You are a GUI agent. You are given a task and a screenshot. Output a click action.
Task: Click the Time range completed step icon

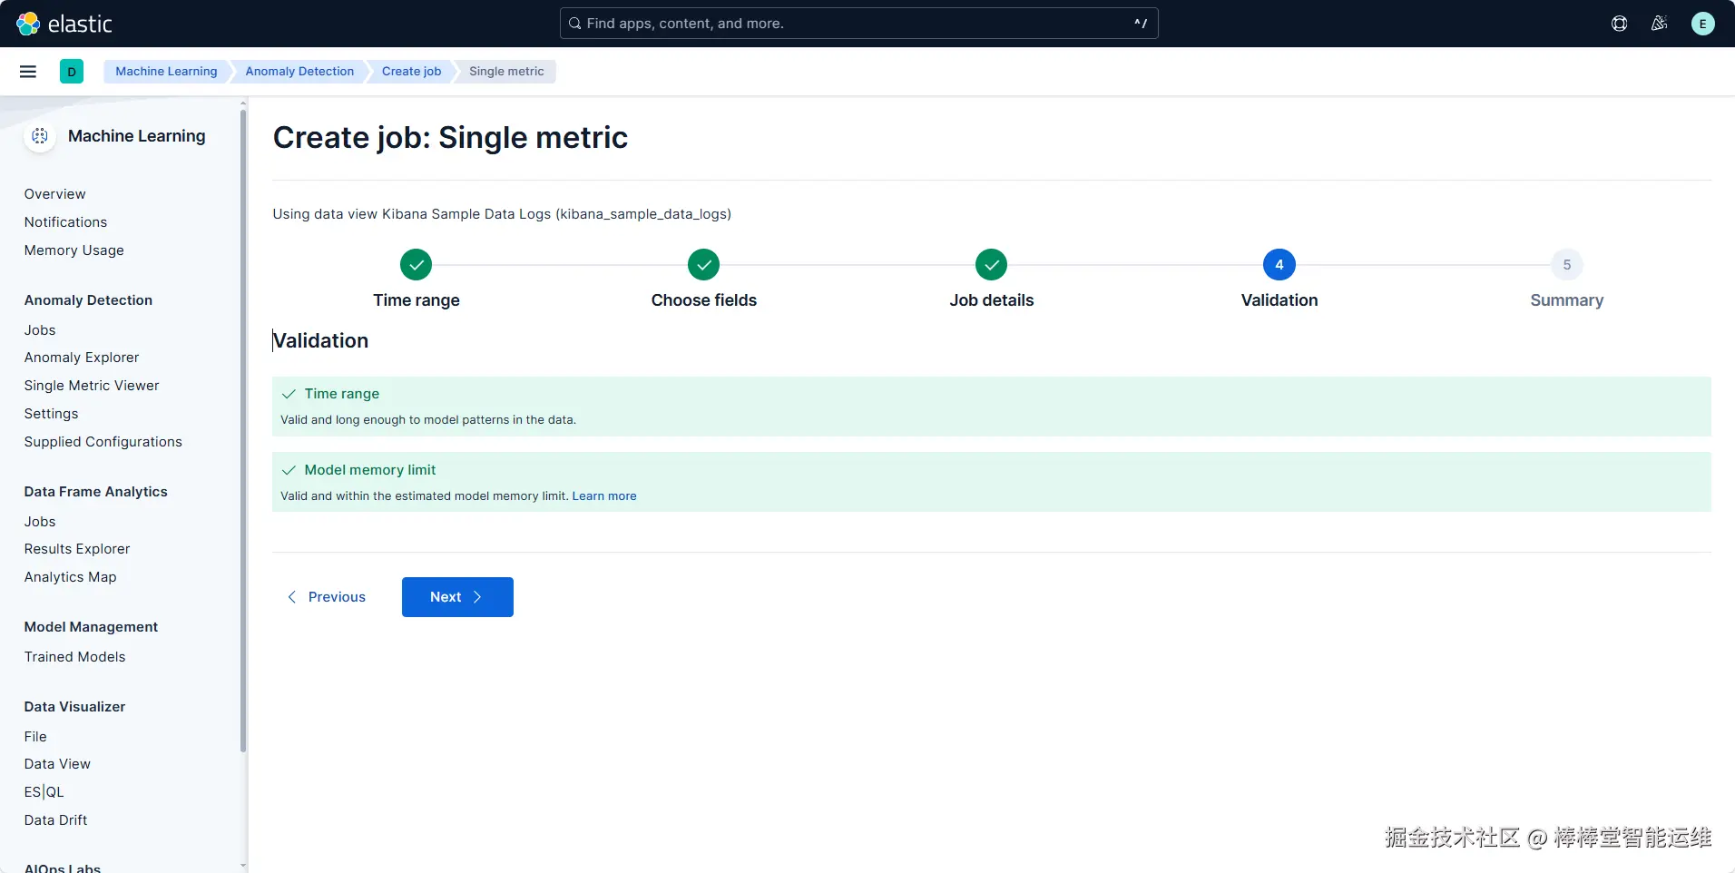pyautogui.click(x=417, y=265)
